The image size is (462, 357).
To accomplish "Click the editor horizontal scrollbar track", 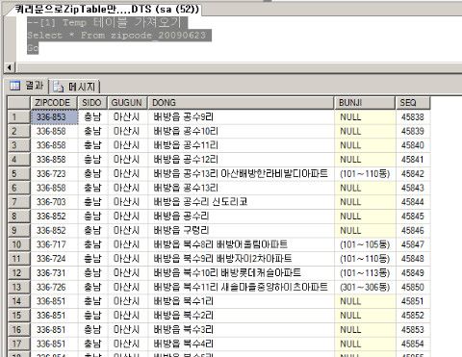I will tap(239, 67).
